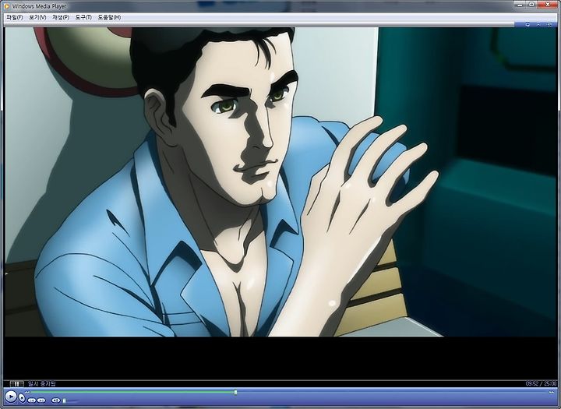Click the middle icon above video's top-right
This screenshot has width=561, height=409.
[x=539, y=24]
